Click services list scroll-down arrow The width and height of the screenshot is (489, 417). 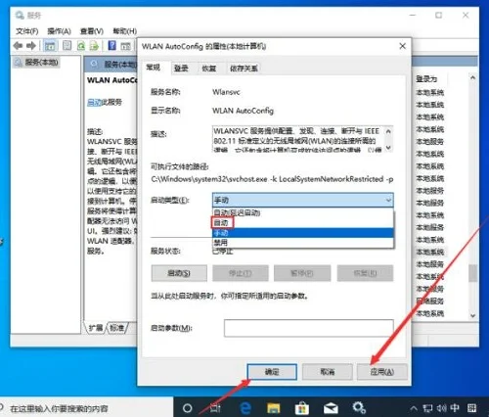point(472,315)
